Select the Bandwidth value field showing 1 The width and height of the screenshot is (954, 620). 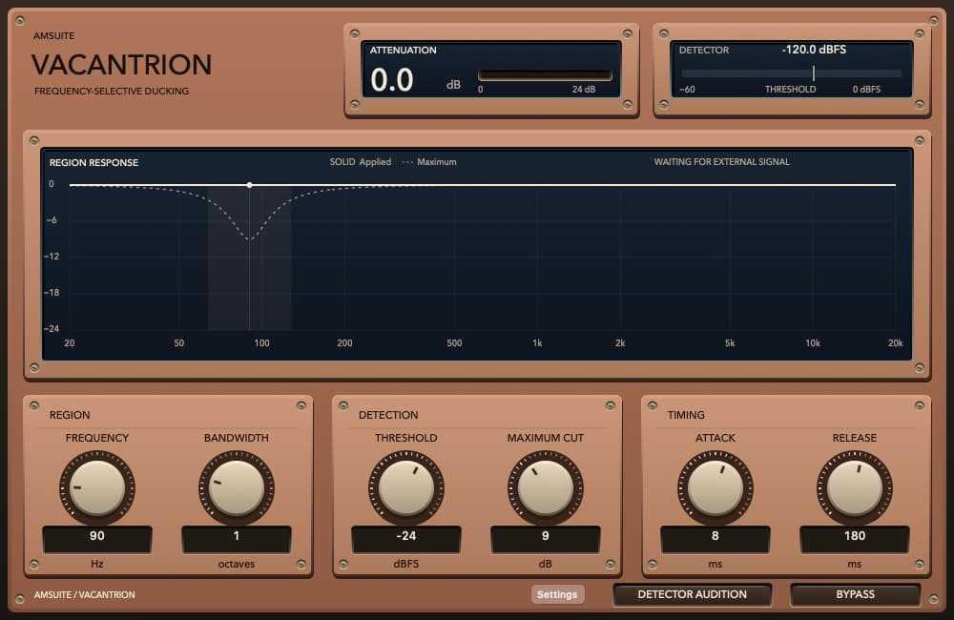click(236, 539)
